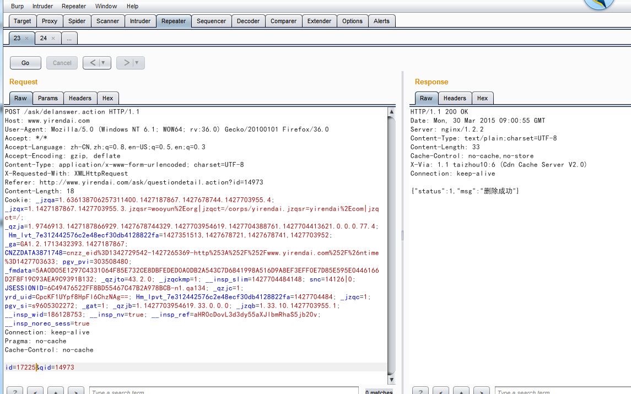Click the request search previous '<' button
Screen dimensions: 631x394
[x=35, y=392]
